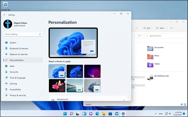
Task: Open Apps settings category
Action: click(x=23, y=66)
